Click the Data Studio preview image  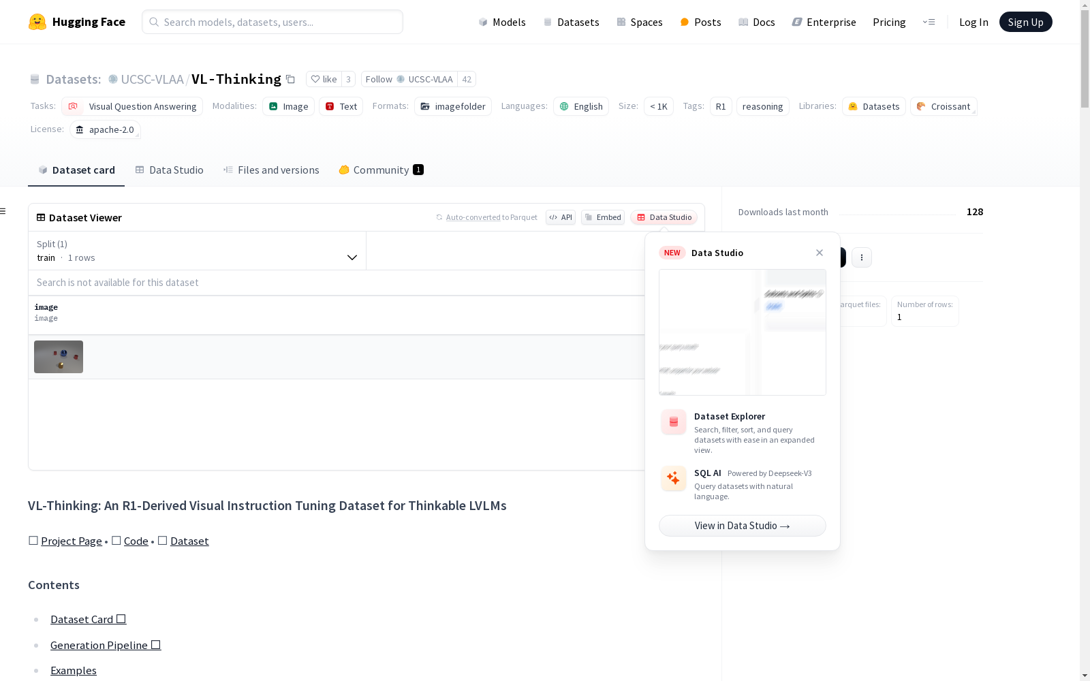(743, 332)
